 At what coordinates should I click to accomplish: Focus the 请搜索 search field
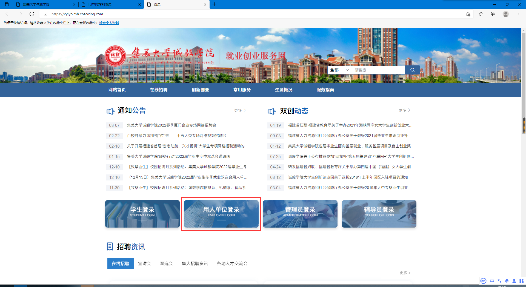378,70
